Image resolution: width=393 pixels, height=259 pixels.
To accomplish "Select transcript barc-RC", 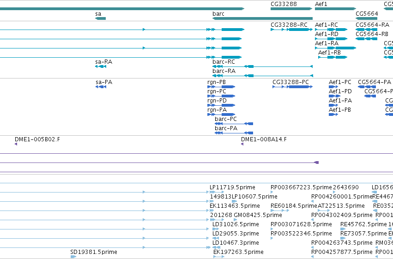I will (x=262, y=66).
